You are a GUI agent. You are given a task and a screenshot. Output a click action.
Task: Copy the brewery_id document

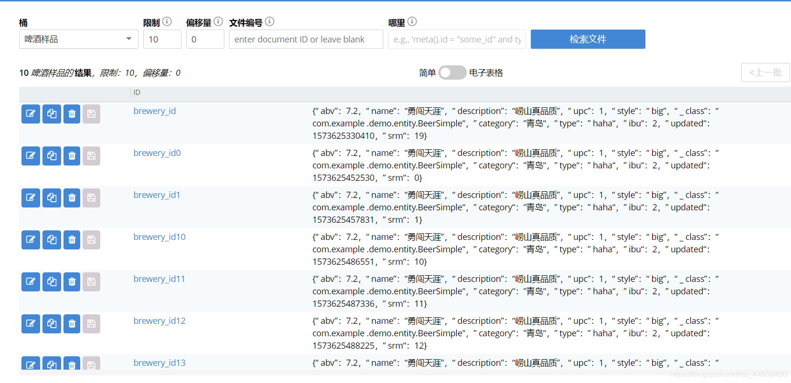pos(52,114)
